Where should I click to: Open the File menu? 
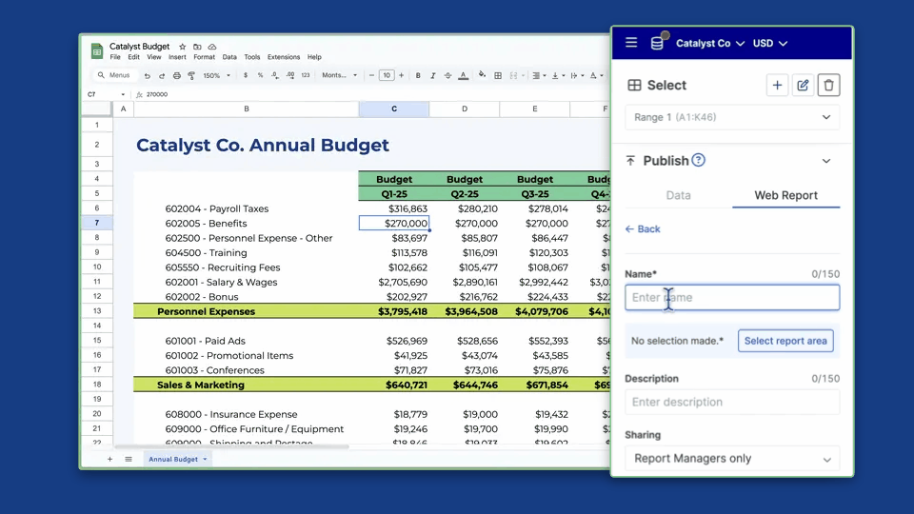point(115,57)
